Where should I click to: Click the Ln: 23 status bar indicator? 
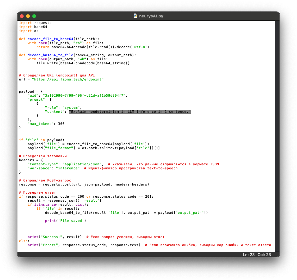pyautogui.click(x=249, y=255)
